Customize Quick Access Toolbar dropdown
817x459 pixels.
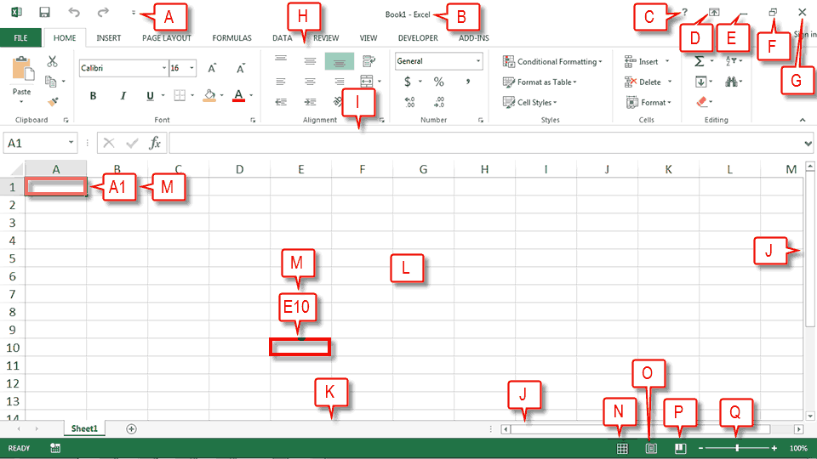point(134,13)
